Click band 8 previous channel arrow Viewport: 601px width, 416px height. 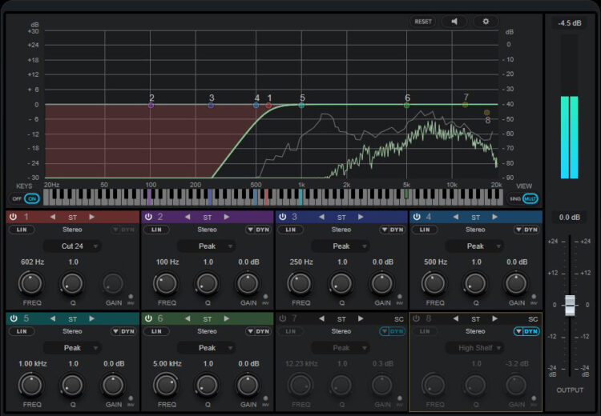click(x=456, y=318)
